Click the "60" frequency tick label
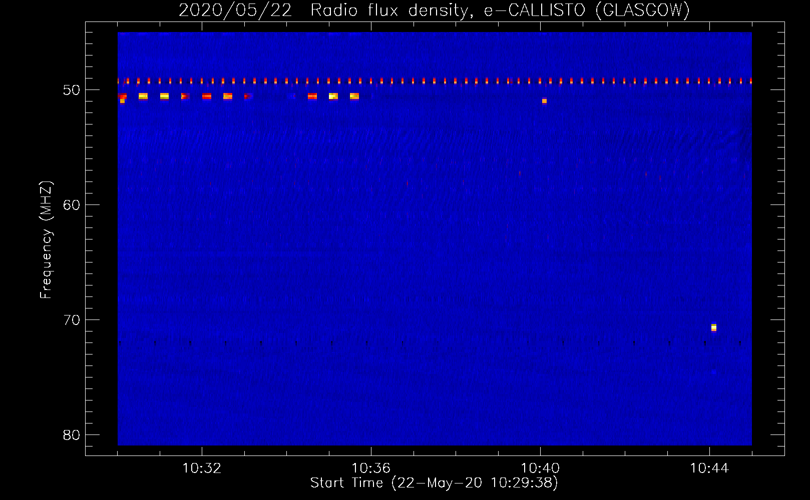Screen dimensions: 810x500 (x=72, y=205)
